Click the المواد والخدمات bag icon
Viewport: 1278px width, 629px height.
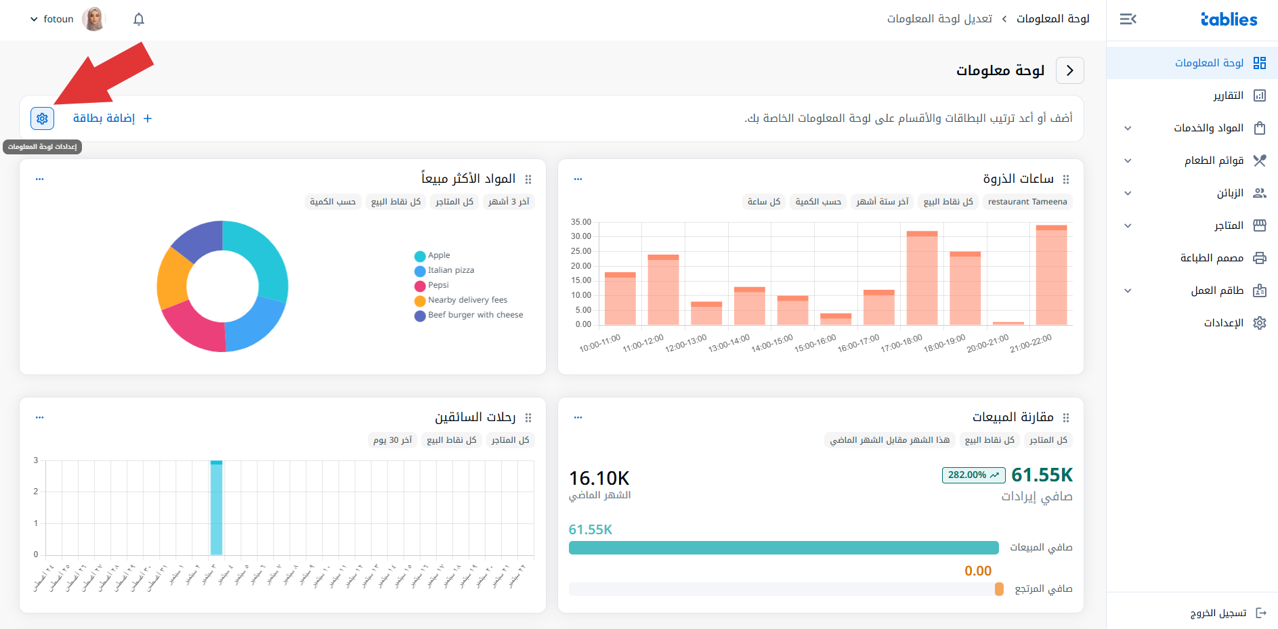click(x=1260, y=128)
